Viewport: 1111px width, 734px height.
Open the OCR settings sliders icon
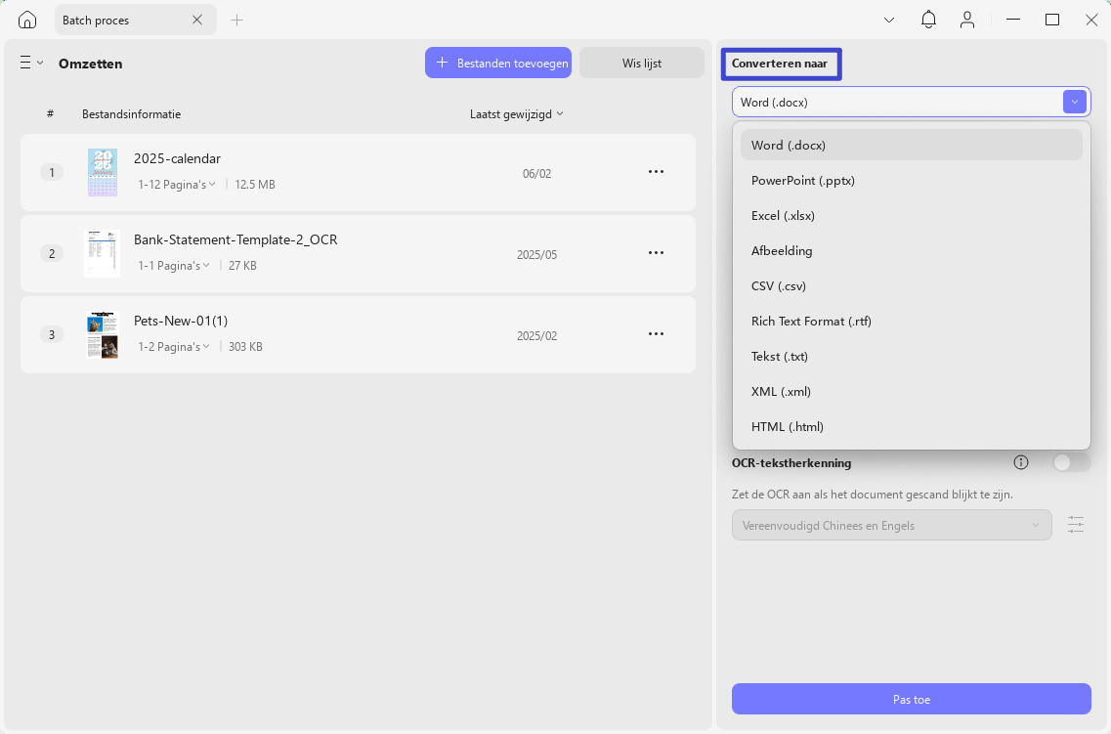1076,525
